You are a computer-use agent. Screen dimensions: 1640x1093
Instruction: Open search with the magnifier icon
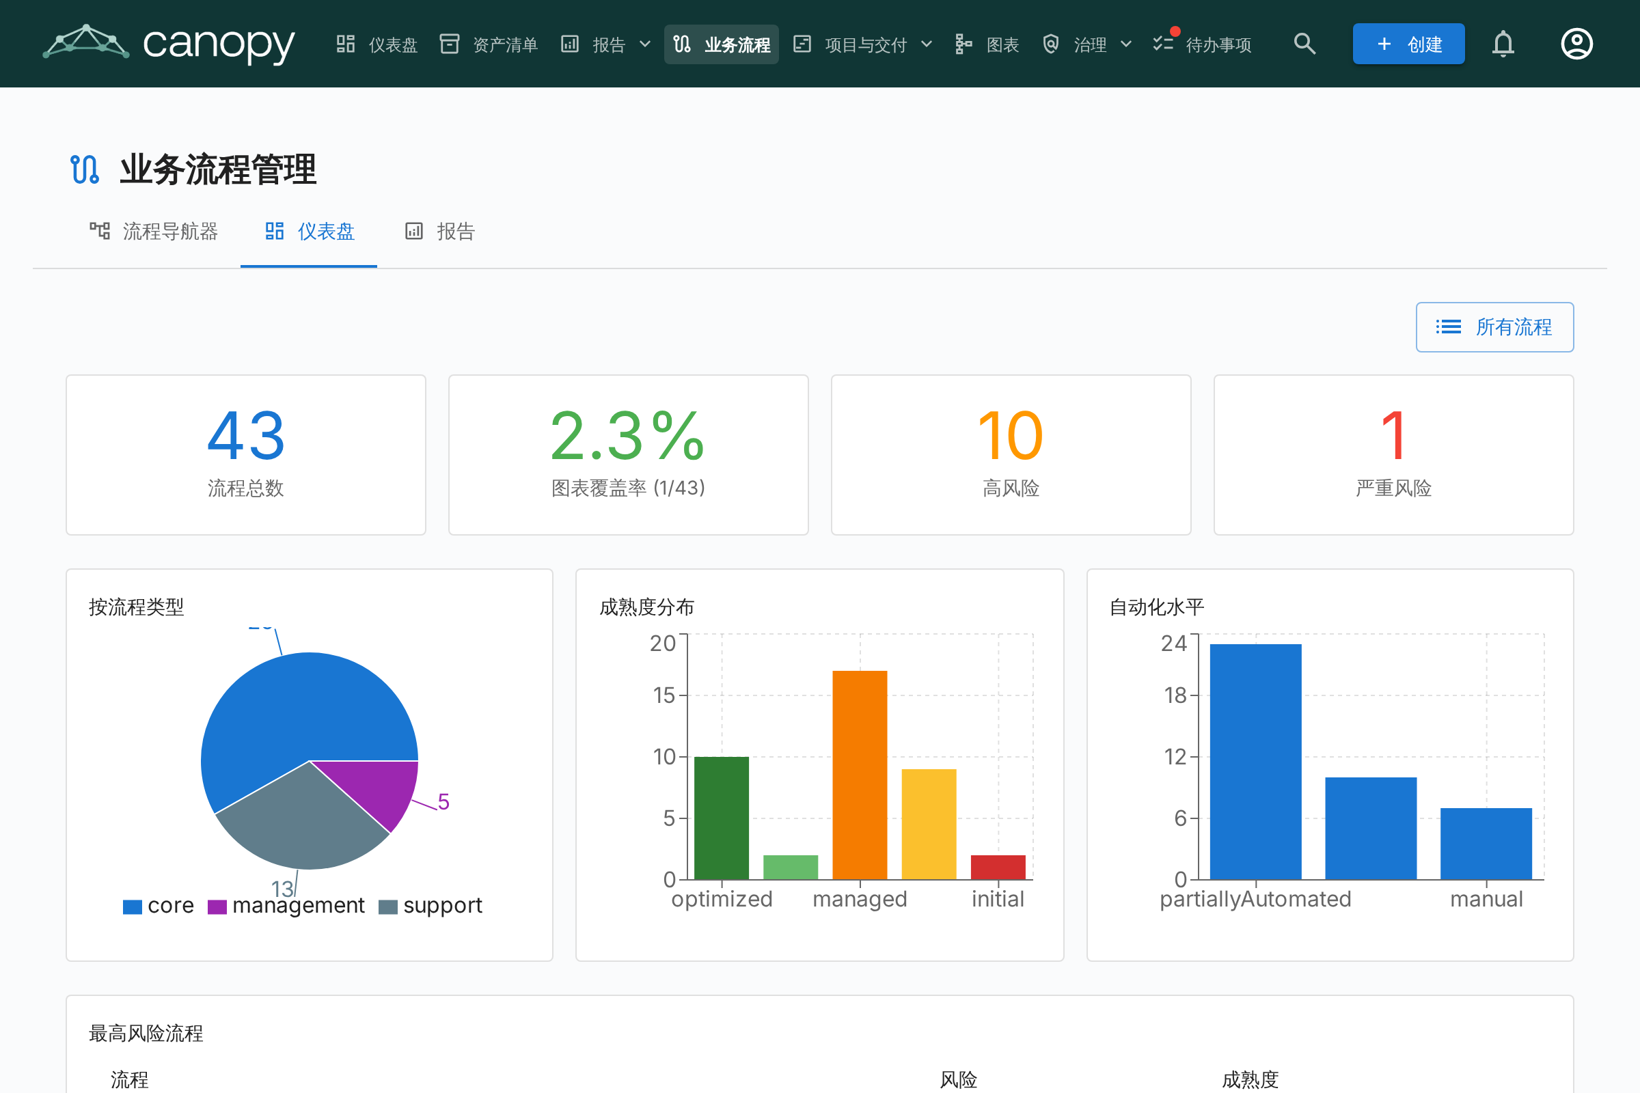1304,44
